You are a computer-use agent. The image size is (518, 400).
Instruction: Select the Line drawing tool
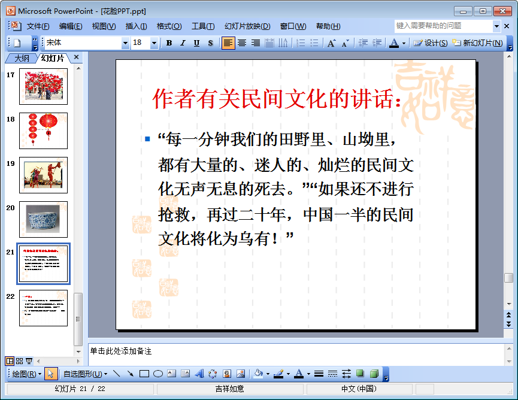coord(116,374)
